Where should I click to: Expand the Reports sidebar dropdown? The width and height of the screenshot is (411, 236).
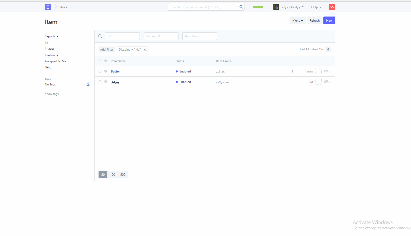pyautogui.click(x=52, y=36)
